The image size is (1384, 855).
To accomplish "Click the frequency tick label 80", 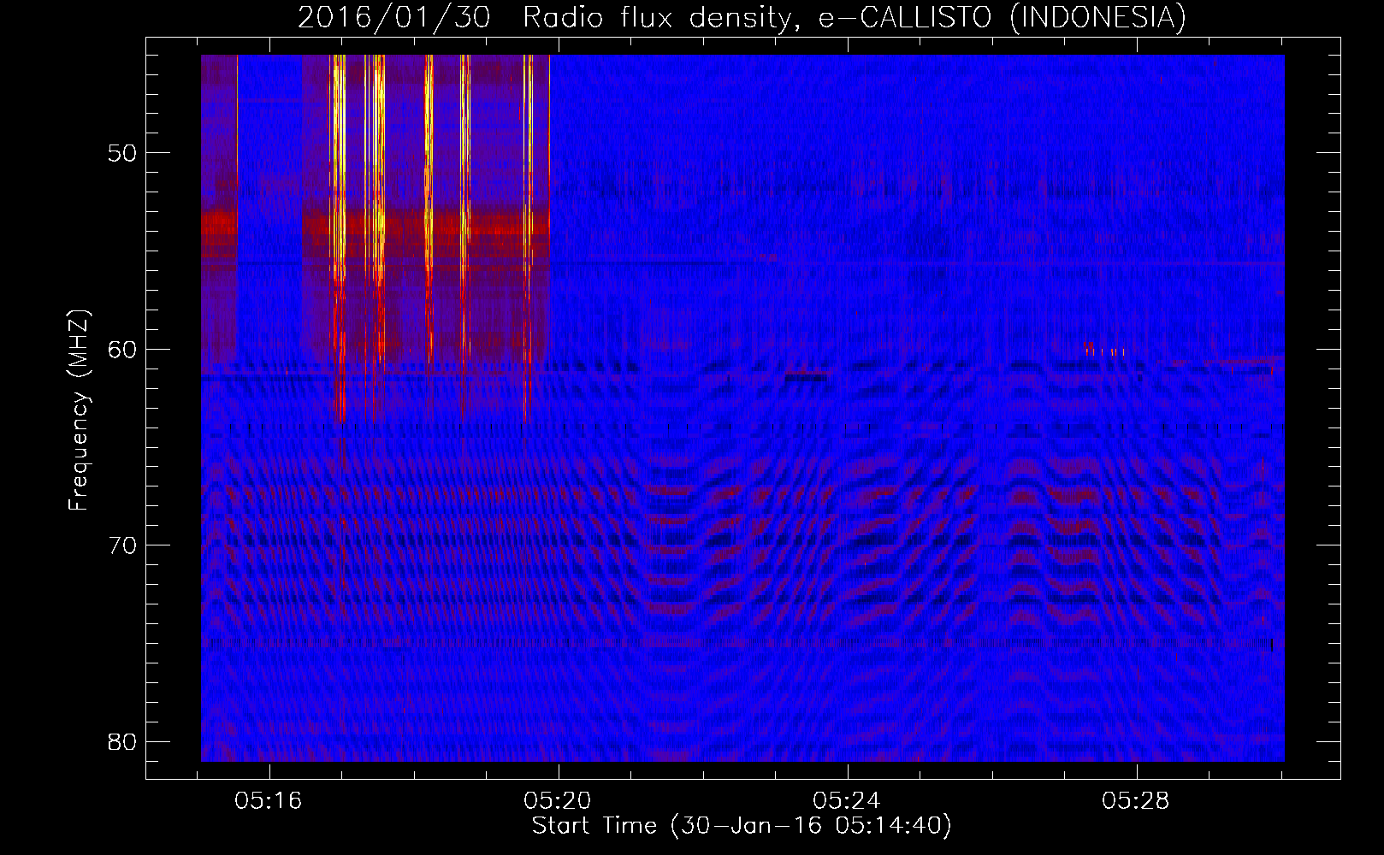I will click(122, 741).
